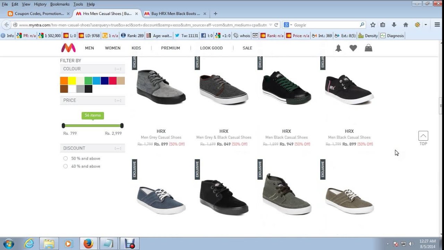This screenshot has width=444, height=250.
Task: Click the minimum price slider handle
Action: pyautogui.click(x=63, y=126)
